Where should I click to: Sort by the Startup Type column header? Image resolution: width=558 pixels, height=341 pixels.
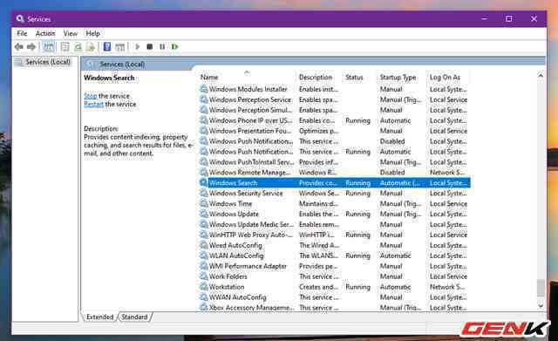(402, 78)
